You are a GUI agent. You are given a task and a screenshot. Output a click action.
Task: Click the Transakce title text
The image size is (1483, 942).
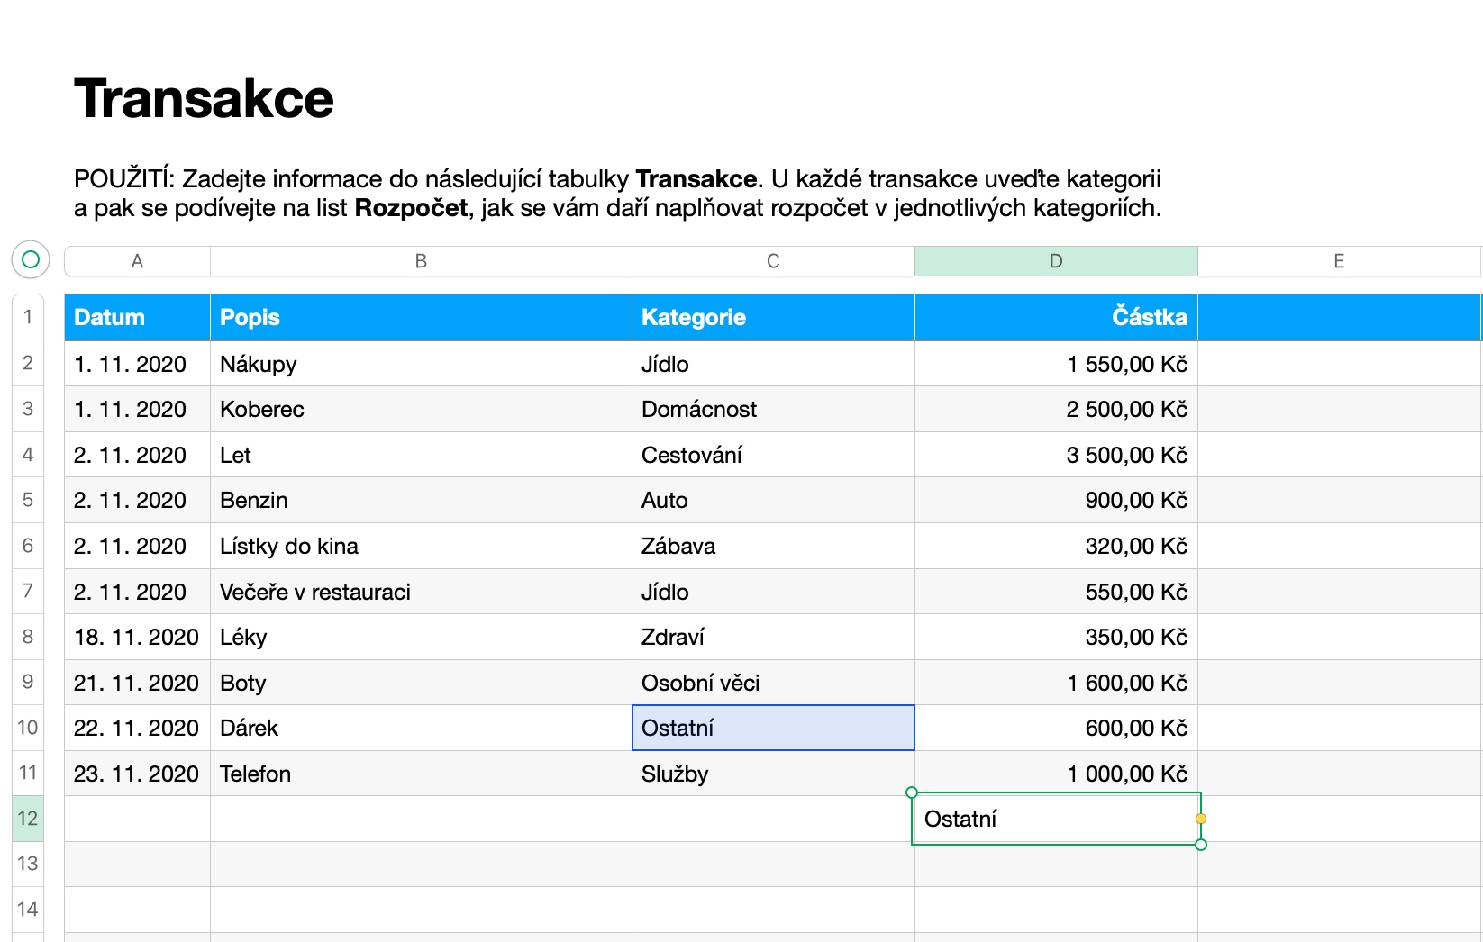[x=205, y=98]
